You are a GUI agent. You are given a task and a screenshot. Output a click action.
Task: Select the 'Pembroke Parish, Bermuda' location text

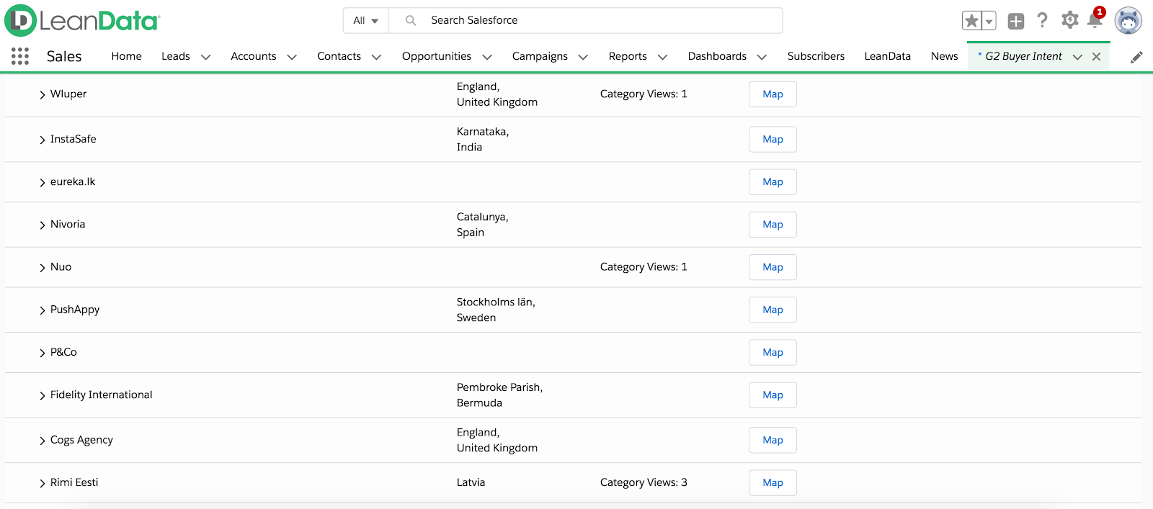click(x=499, y=395)
